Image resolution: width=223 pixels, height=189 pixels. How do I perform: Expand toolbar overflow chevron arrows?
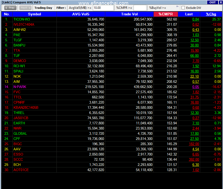click(x=177, y=6)
